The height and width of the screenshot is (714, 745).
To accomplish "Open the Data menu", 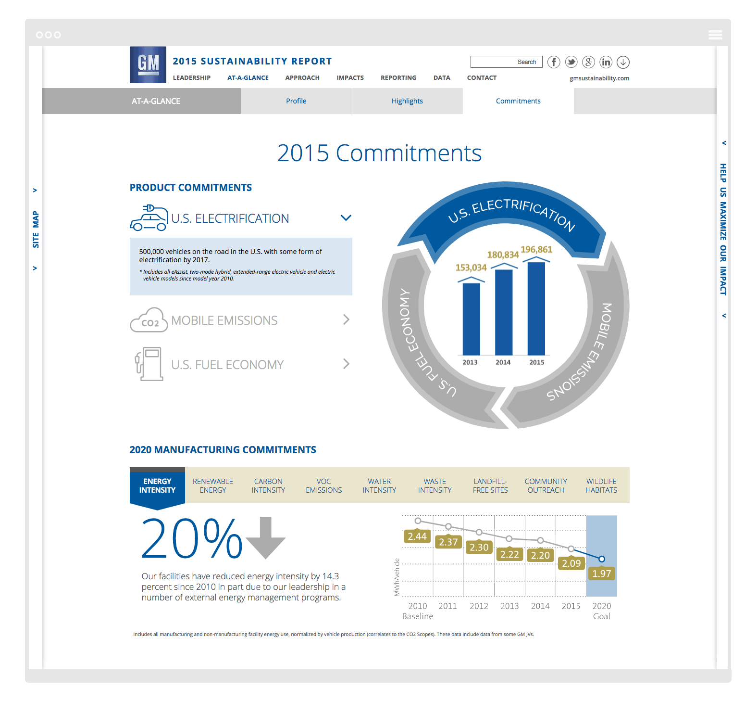I will 442,78.
